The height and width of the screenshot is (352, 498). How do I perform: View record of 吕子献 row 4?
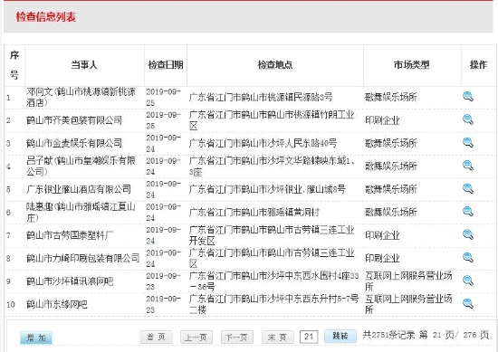468,166
